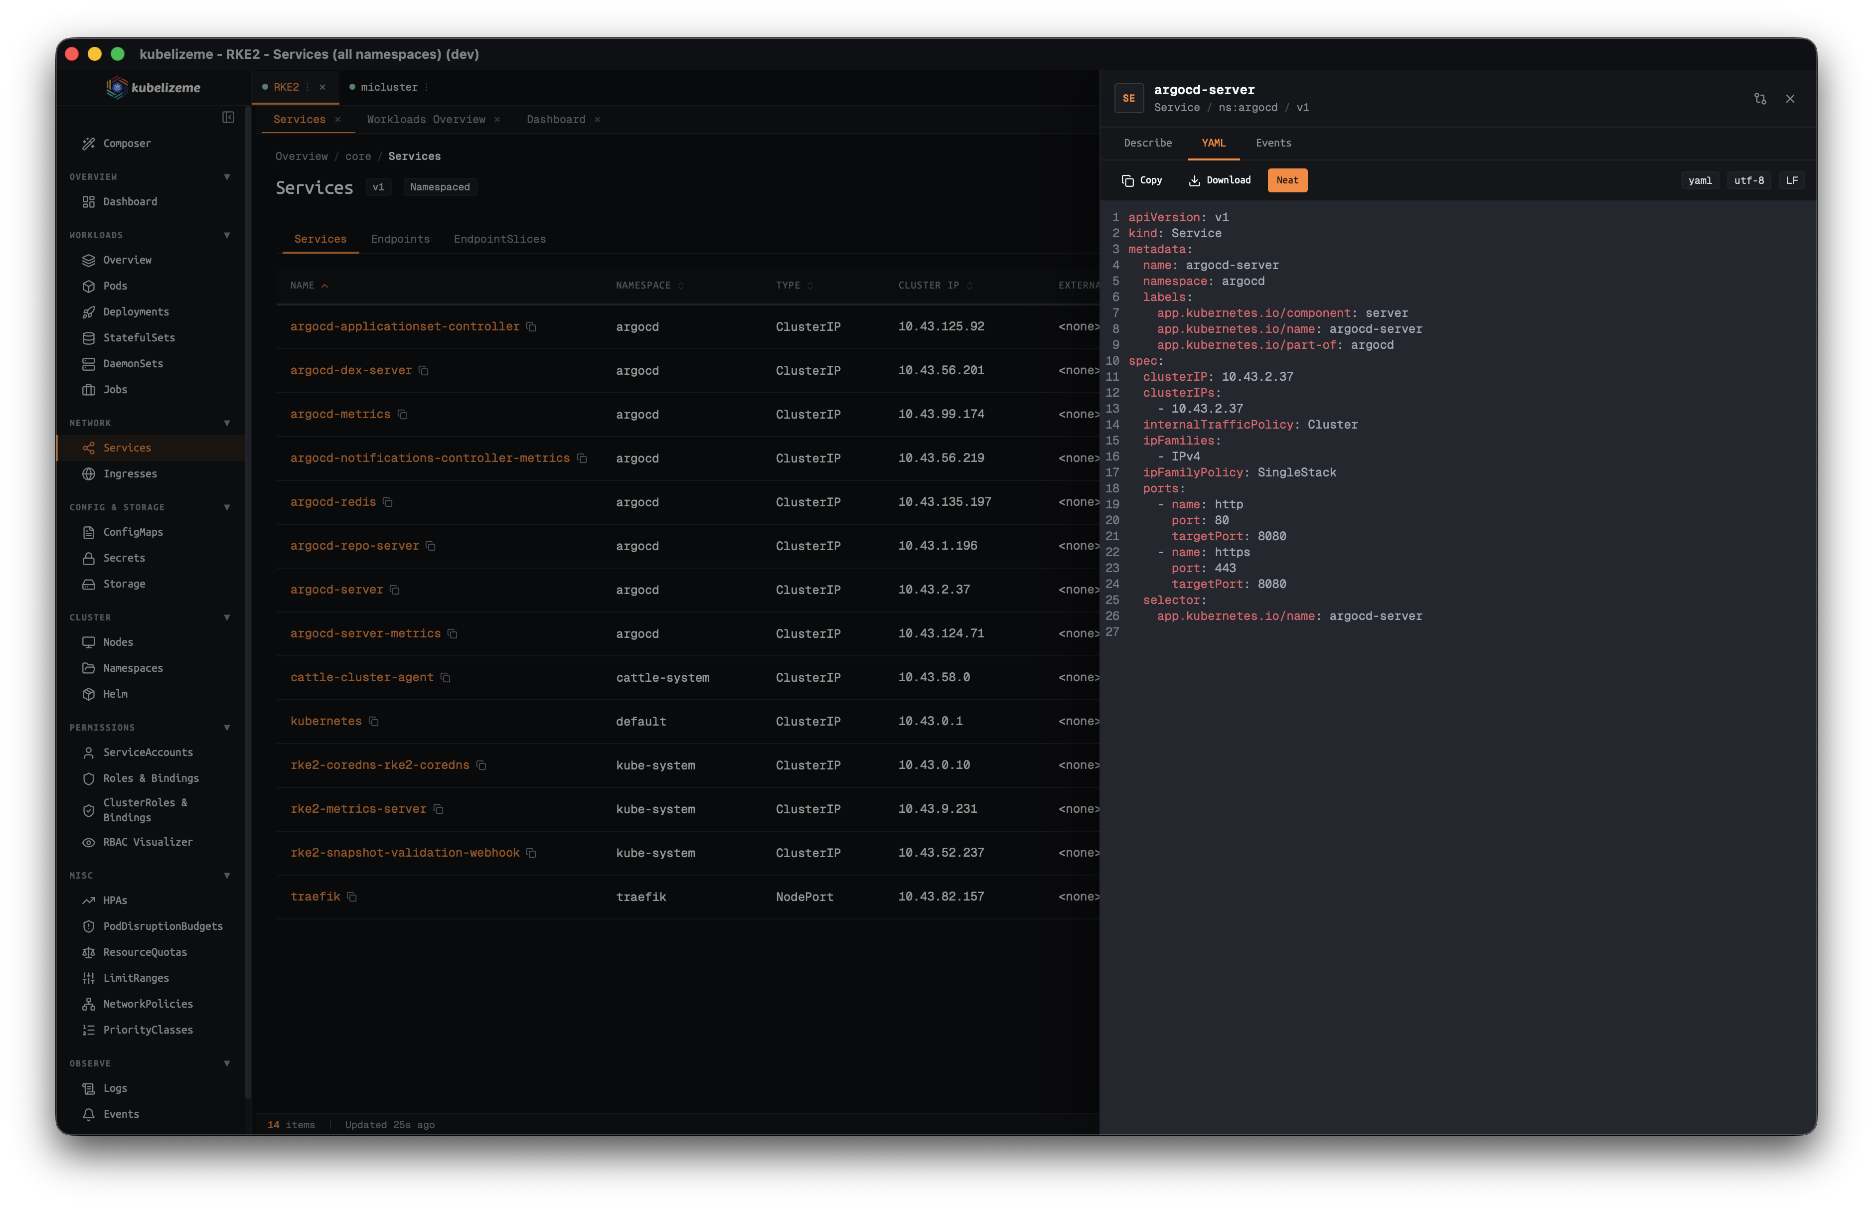Select the YAML tab
This screenshot has width=1873, height=1209.
click(x=1214, y=143)
